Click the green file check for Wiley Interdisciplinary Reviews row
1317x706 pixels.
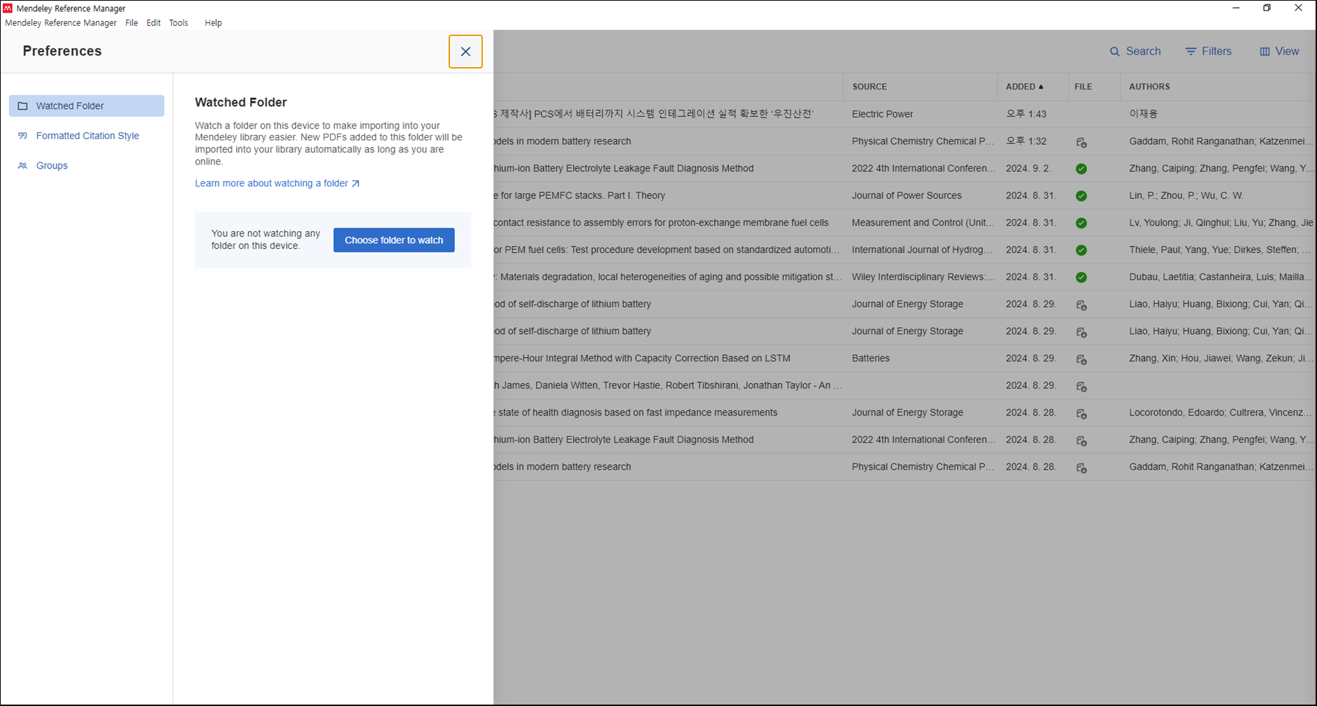point(1082,278)
